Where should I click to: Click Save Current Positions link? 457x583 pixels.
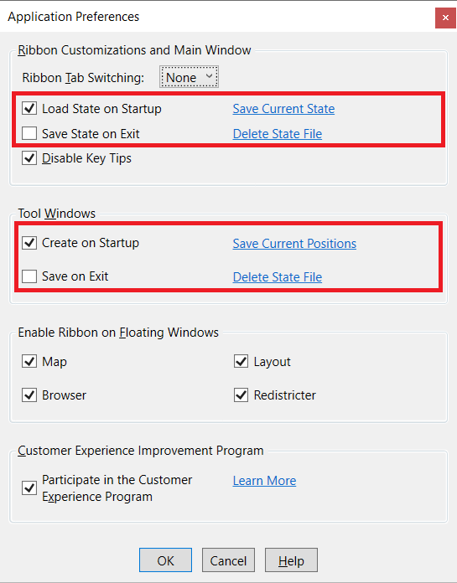tap(294, 244)
